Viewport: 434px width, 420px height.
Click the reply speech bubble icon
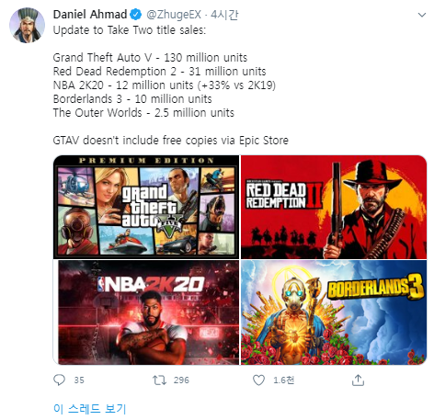pos(59,380)
